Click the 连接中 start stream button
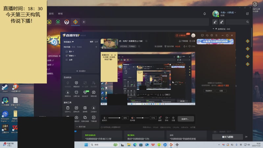263x148 pixels. [186, 119]
